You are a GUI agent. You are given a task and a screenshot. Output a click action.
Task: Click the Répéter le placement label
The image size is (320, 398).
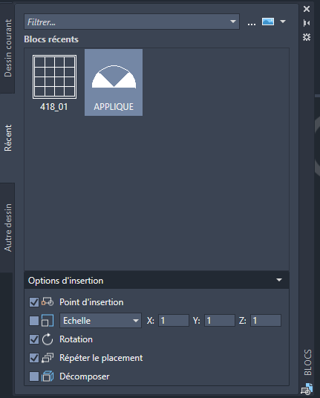(101, 358)
